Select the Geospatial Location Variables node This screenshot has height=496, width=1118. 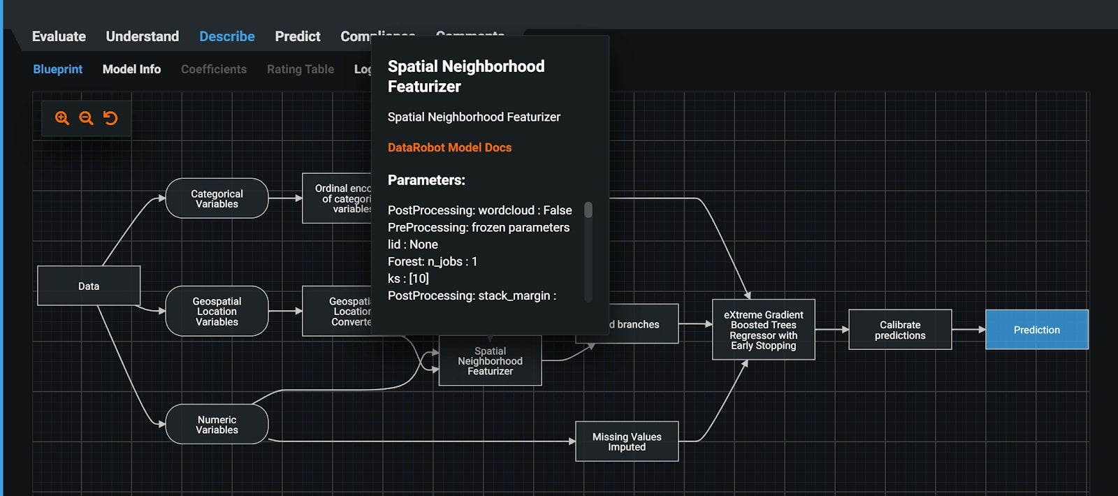pyautogui.click(x=217, y=311)
